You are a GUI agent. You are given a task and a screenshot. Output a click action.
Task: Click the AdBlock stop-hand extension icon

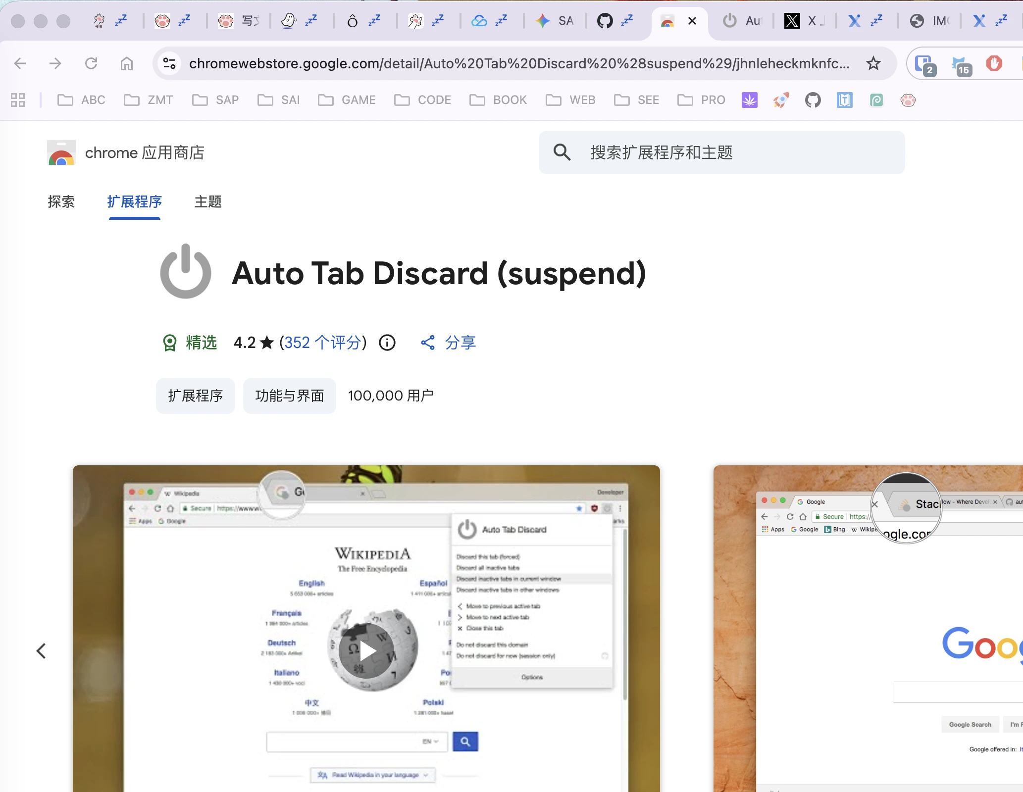995,63
